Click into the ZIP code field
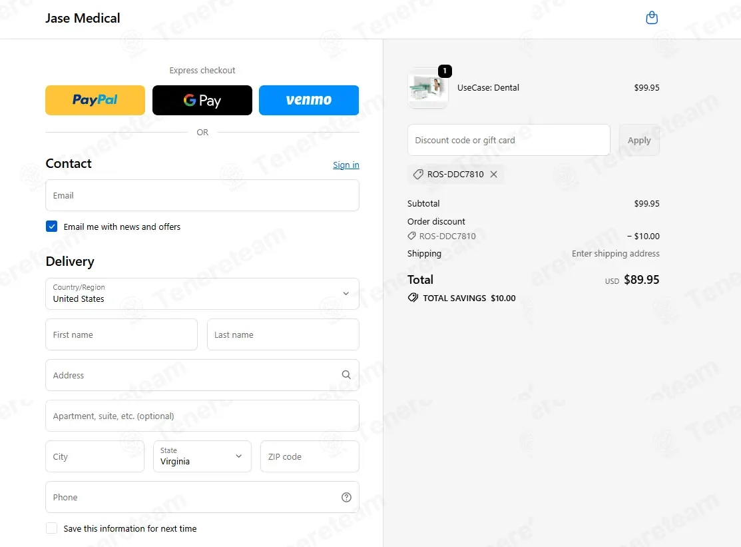 [310, 456]
